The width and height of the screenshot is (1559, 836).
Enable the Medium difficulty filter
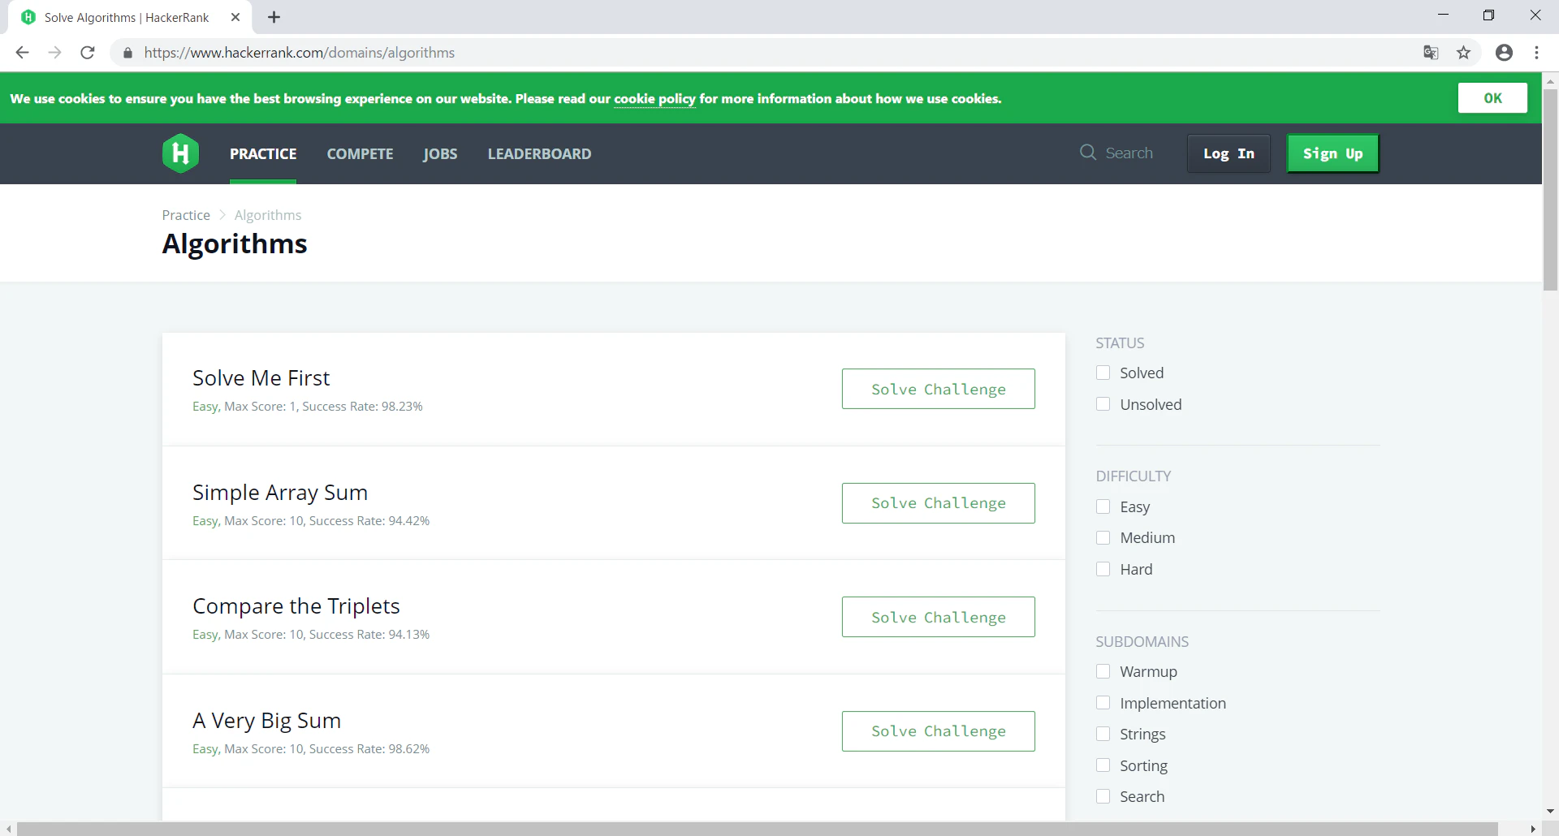click(x=1103, y=537)
